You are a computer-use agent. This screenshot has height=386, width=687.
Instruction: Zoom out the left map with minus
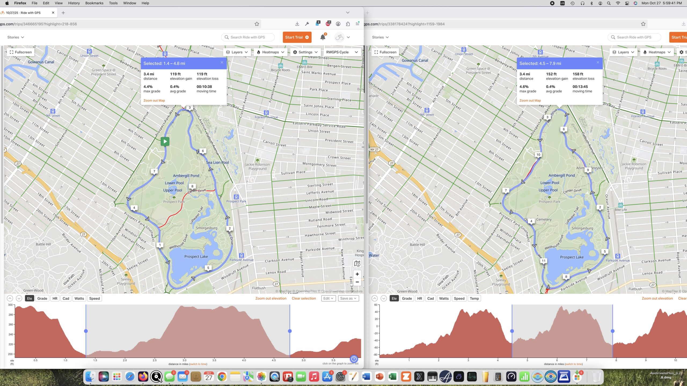[357, 282]
